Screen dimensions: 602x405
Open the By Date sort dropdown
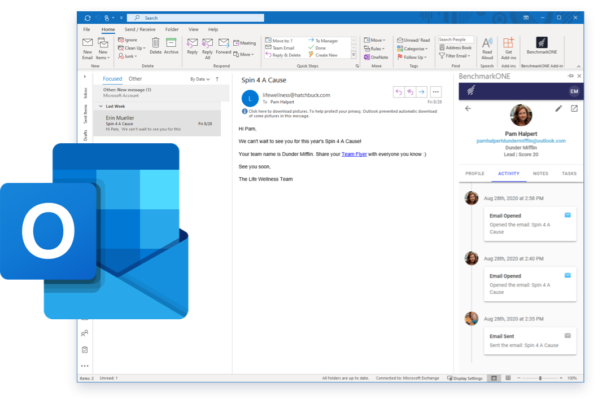(x=200, y=79)
